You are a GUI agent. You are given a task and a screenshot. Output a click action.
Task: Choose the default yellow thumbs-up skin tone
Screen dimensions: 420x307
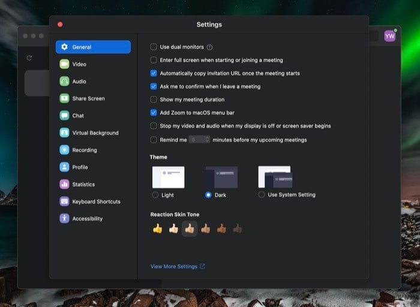click(x=157, y=228)
